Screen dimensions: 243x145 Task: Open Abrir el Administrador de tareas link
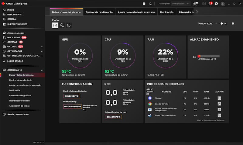click(210, 120)
